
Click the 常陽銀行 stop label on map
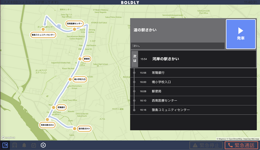point(61,107)
